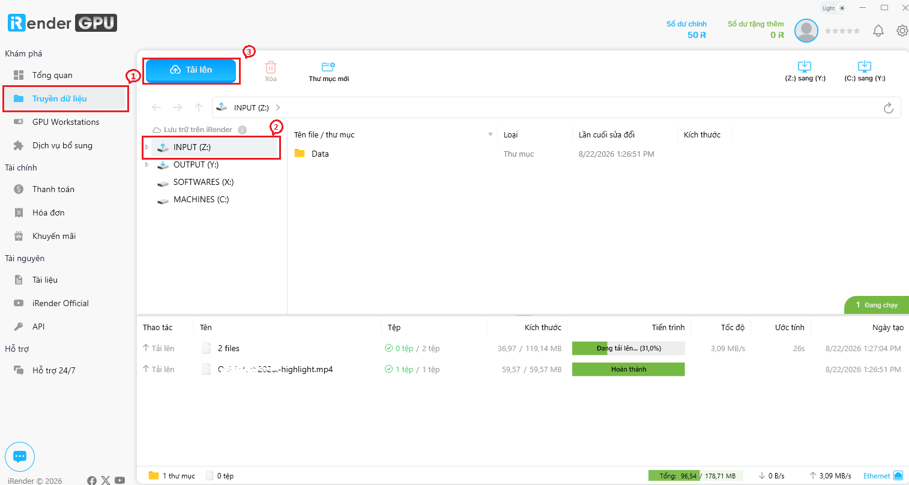
Task: Open the Tên file / thư mục column dropdown
Action: [x=491, y=134]
